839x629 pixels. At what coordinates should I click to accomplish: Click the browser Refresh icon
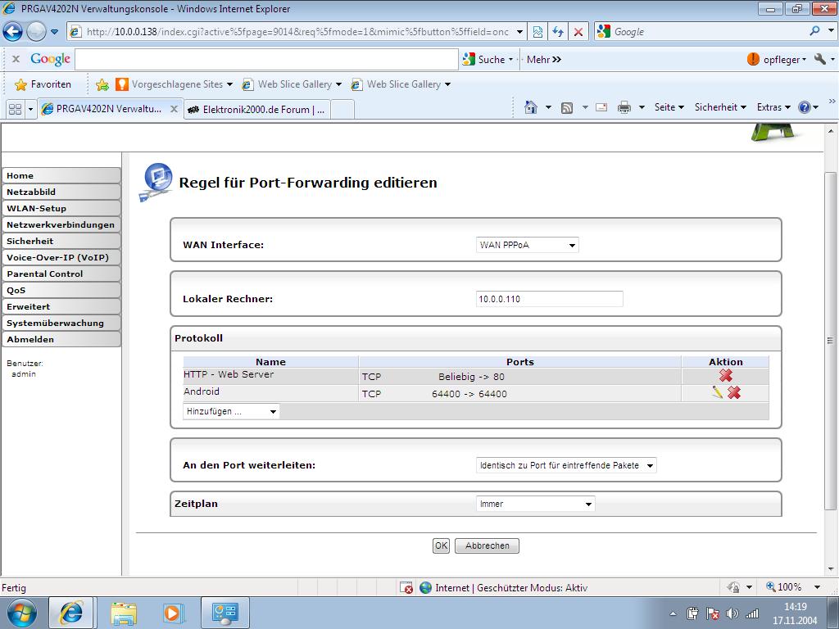558,32
